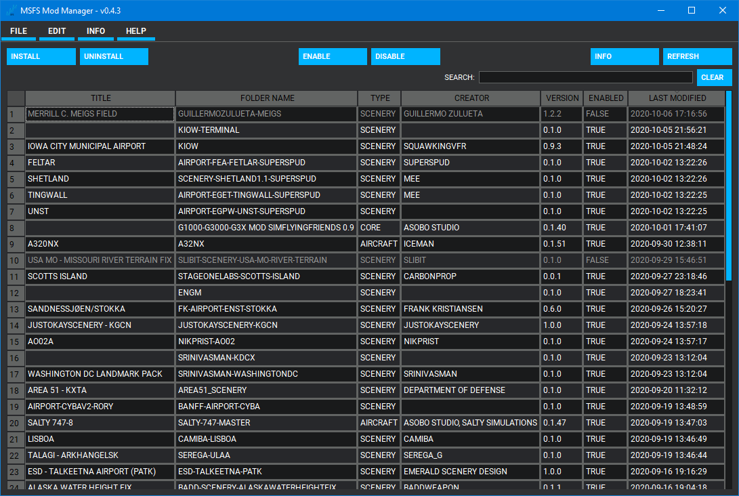Click the MSFS Mod Manager title bar icon
This screenshot has width=739, height=496.
[11, 10]
